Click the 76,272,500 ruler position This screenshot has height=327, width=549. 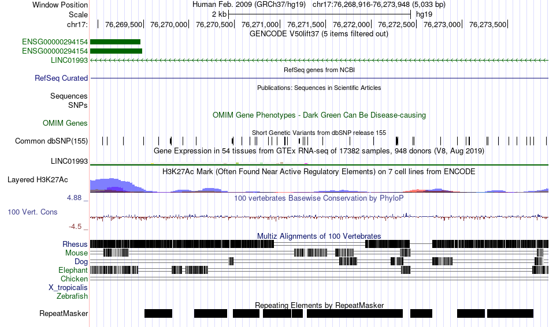pyautogui.click(x=396, y=24)
